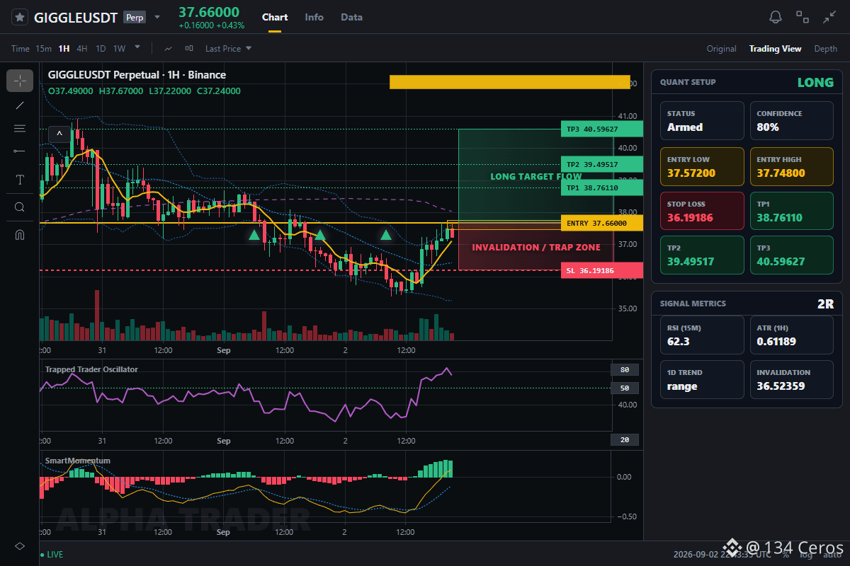Toggle the magnet snap tool
This screenshot has width=850, height=566.
pos(20,234)
